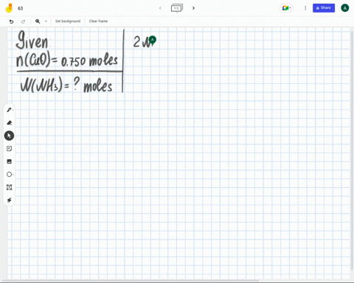Click Set background
This screenshot has width=354, height=283.
click(68, 21)
